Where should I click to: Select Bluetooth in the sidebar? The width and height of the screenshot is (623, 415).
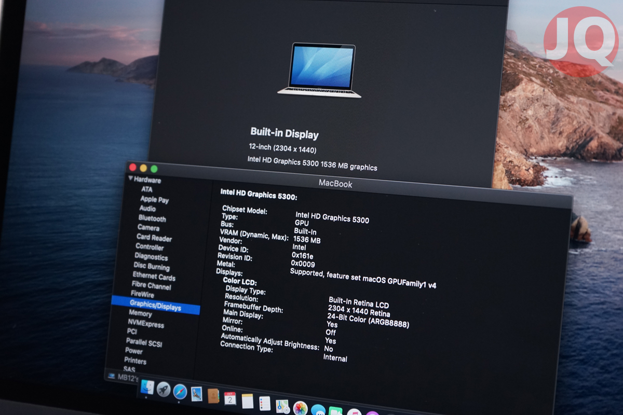tap(152, 218)
